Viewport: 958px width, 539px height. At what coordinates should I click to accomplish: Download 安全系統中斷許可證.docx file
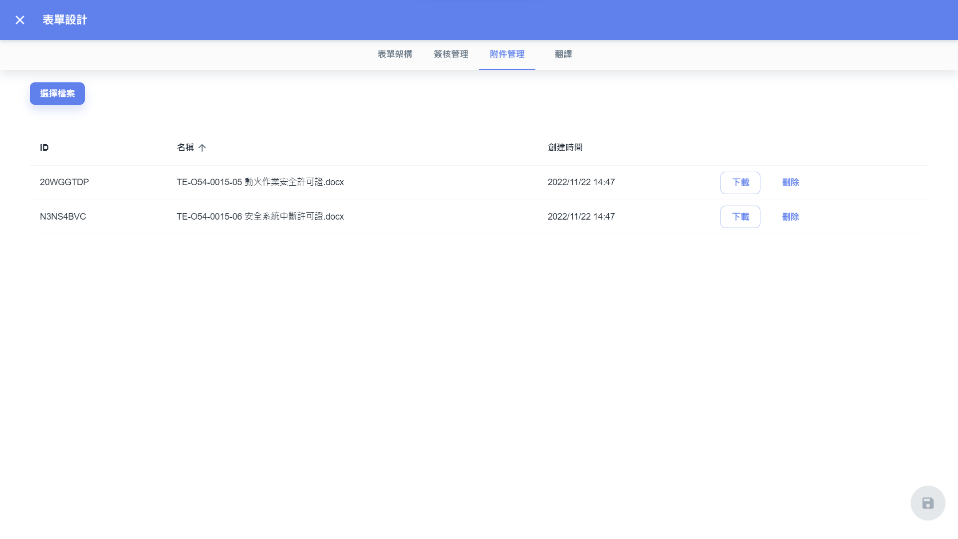click(740, 217)
